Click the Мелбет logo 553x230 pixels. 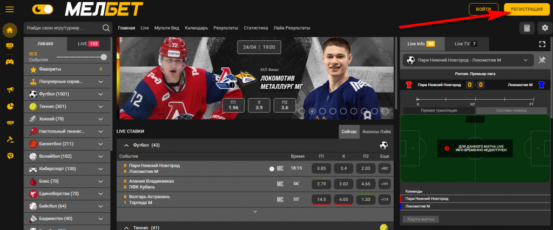(x=104, y=10)
